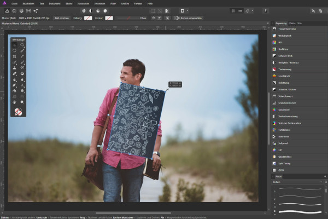Switch to the Tone Mapping Persona

coord(28,11)
